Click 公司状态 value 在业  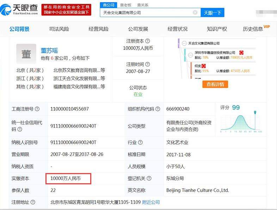[x=138, y=94]
